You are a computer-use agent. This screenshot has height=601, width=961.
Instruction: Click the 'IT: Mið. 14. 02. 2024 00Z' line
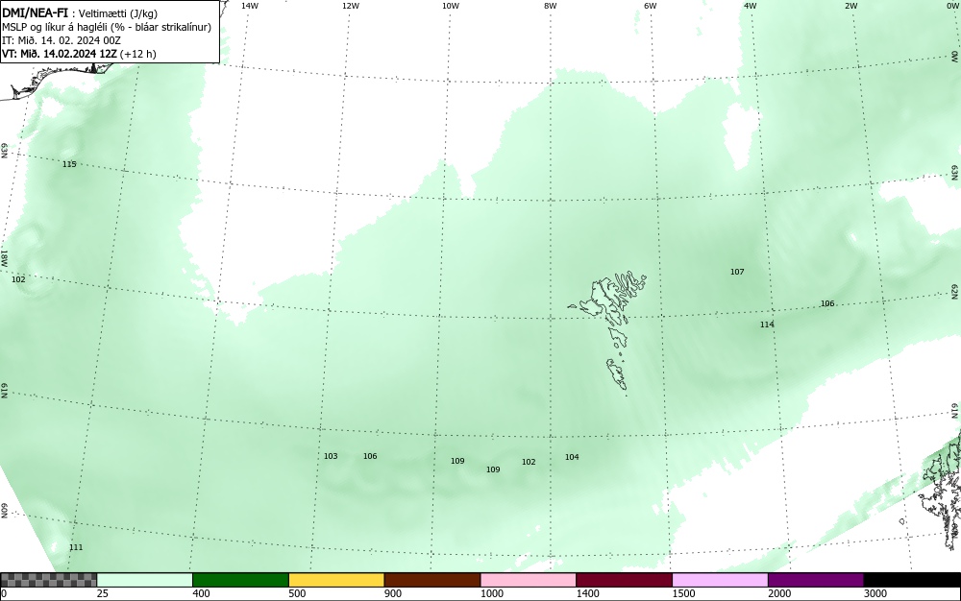coord(62,40)
